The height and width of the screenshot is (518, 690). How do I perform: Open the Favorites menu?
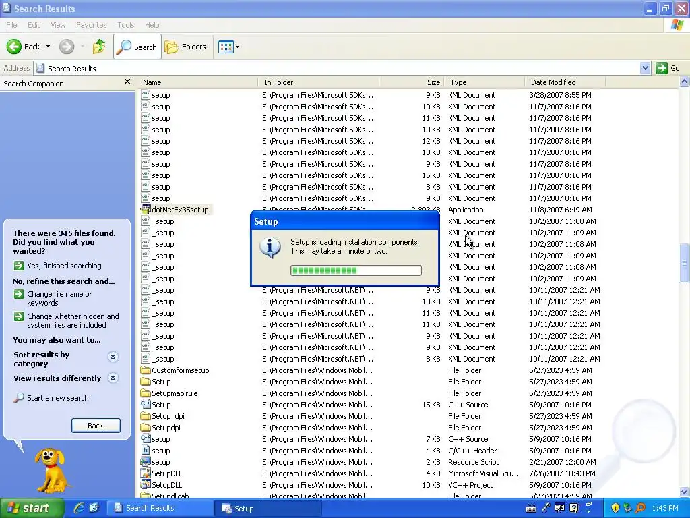point(91,25)
